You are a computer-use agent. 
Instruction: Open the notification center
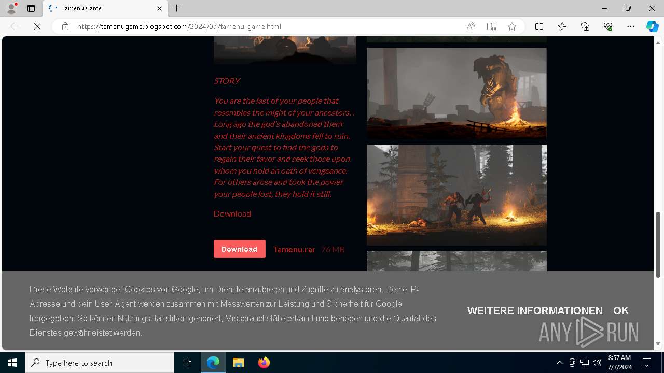coord(647,363)
